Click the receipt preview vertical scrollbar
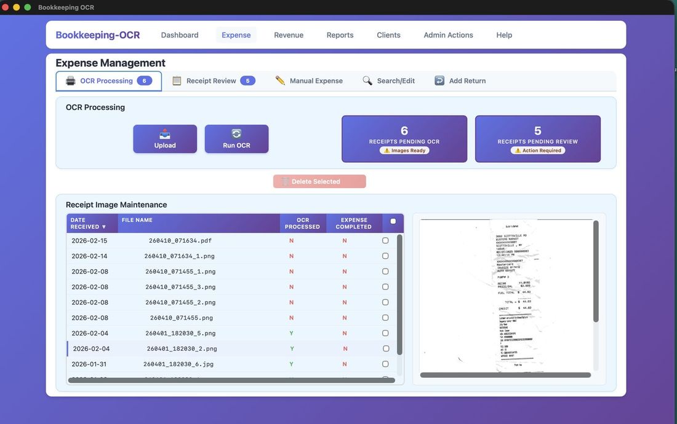 click(596, 270)
